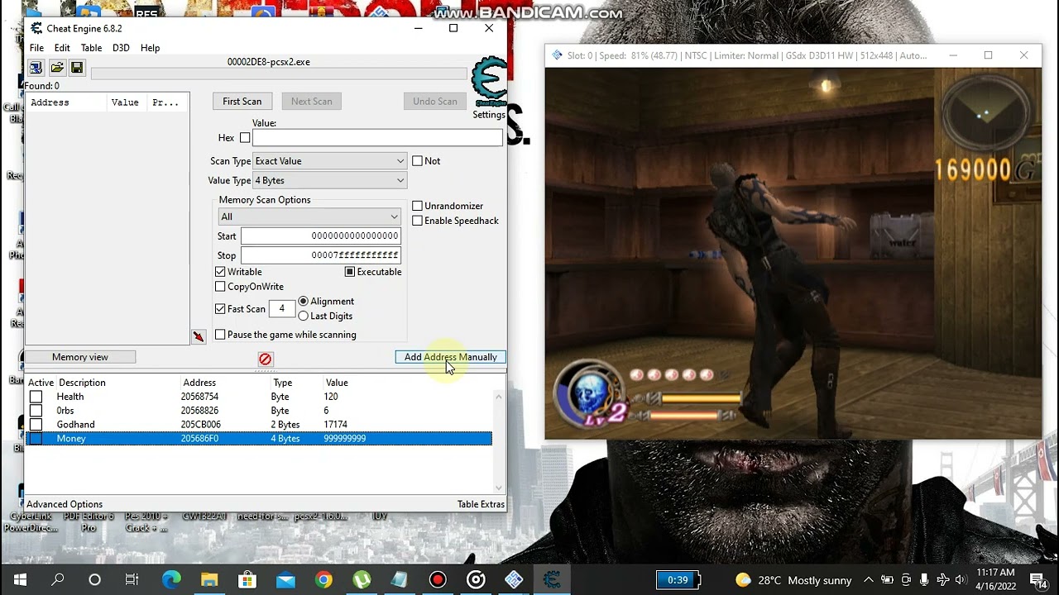The image size is (1059, 595).
Task: Click the red no-entry delete icon
Action: point(265,359)
